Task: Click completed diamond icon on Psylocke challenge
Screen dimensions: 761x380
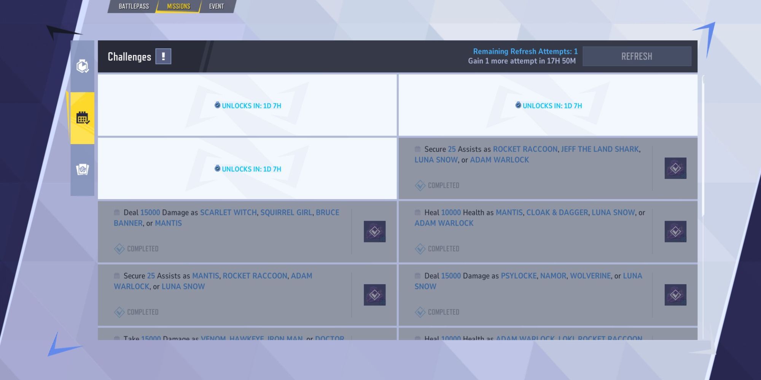Action: tap(420, 312)
